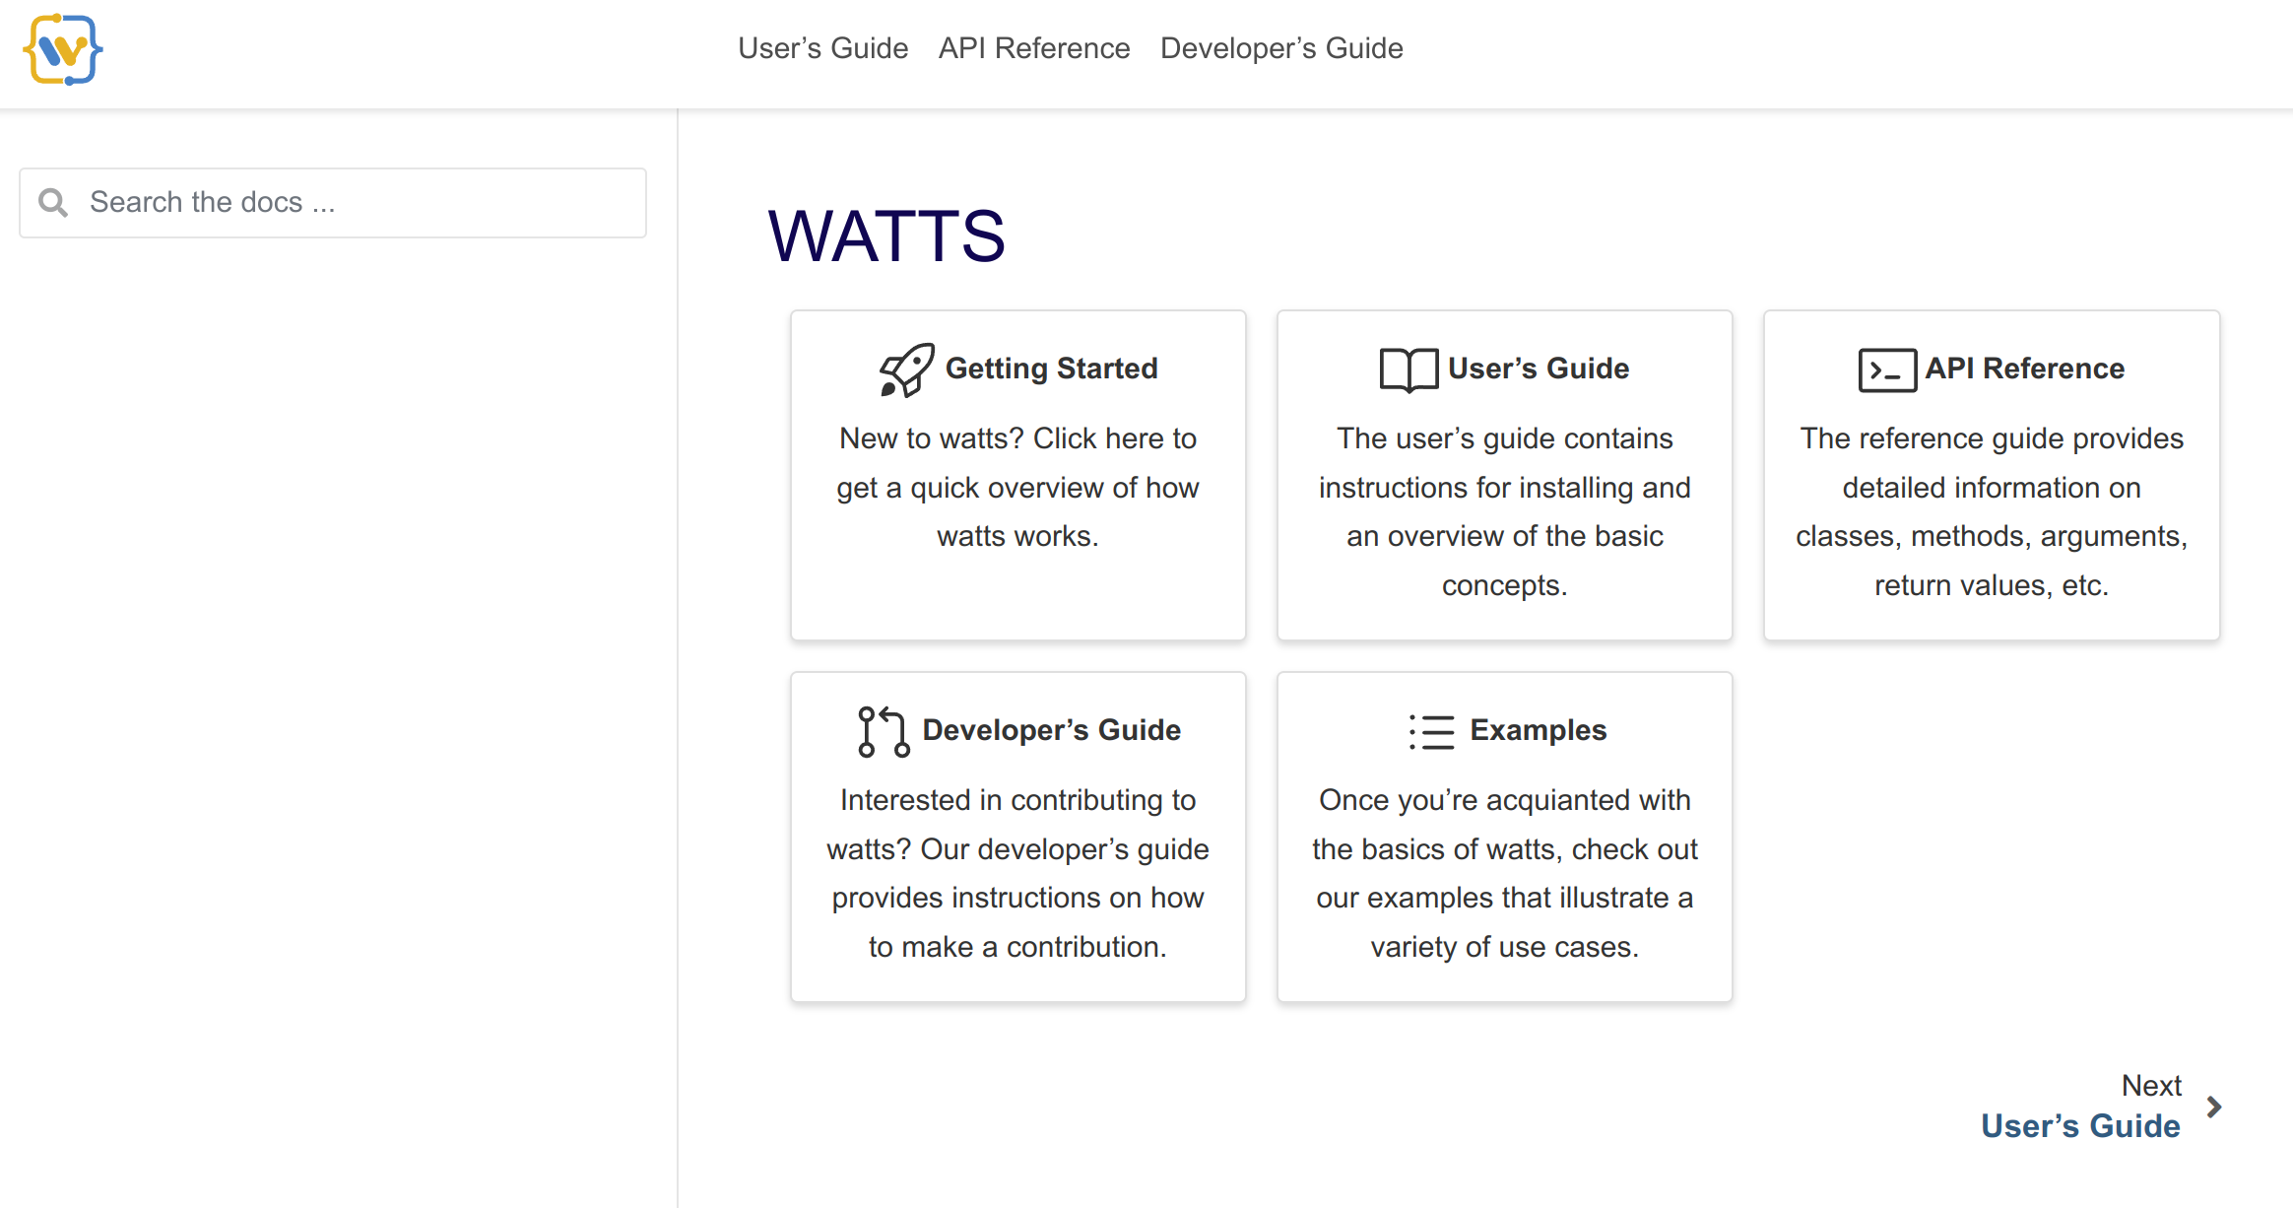This screenshot has height=1208, width=2293.
Task: Open the Developer's Guide card heading
Action: click(1051, 730)
